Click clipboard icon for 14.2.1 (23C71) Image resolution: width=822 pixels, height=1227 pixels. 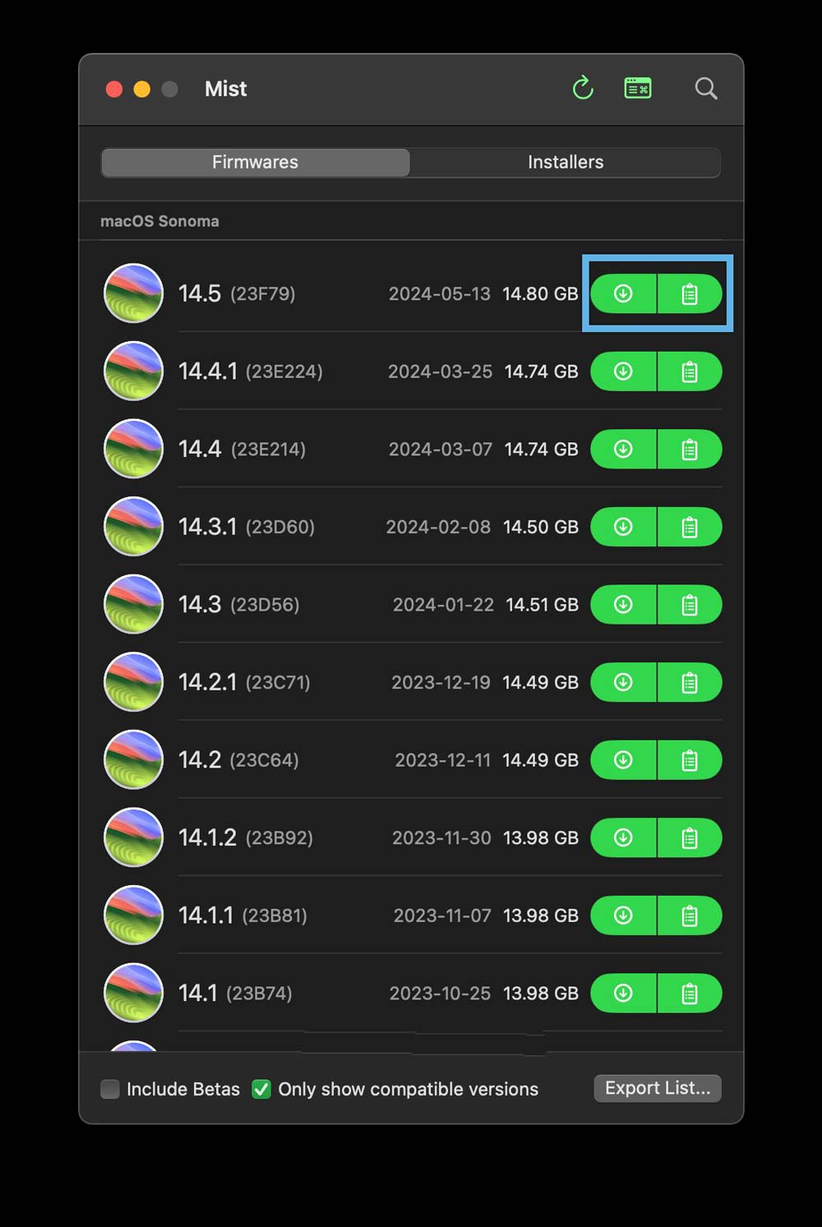(690, 682)
